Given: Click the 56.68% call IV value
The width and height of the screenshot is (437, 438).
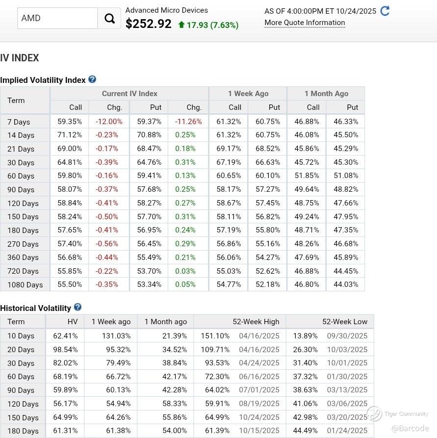Looking at the screenshot, I should [70, 258].
